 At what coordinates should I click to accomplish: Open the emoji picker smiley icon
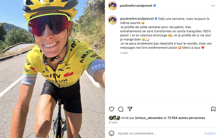pos(111,133)
